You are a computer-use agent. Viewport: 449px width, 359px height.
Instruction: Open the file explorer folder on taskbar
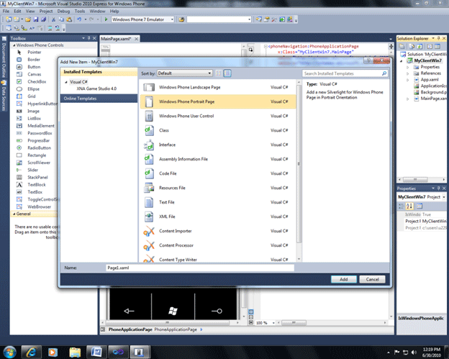pos(75,352)
